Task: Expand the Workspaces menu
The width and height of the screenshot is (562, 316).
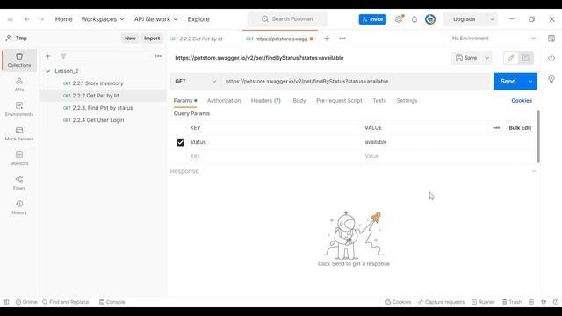Action: (103, 19)
